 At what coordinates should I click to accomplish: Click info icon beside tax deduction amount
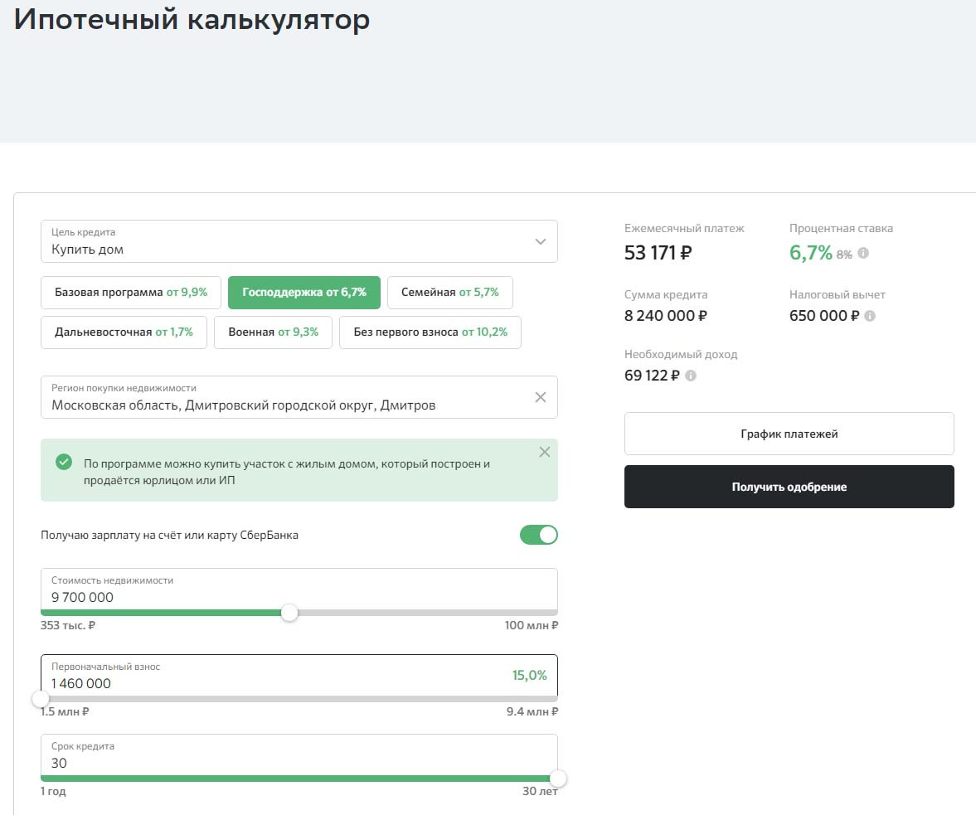click(x=870, y=316)
